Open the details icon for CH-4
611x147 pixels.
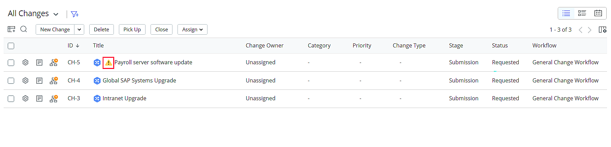click(39, 81)
